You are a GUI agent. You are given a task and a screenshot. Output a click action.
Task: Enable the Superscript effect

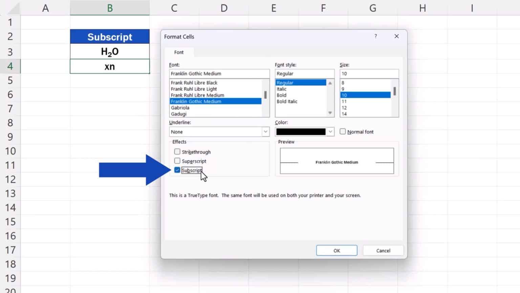pos(177,161)
